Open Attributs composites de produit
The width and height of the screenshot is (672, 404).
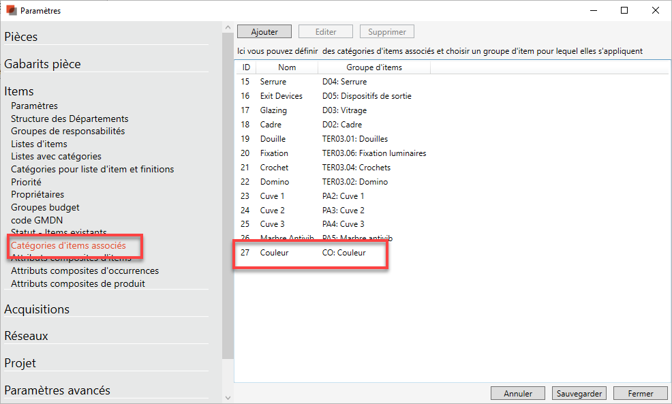[78, 283]
